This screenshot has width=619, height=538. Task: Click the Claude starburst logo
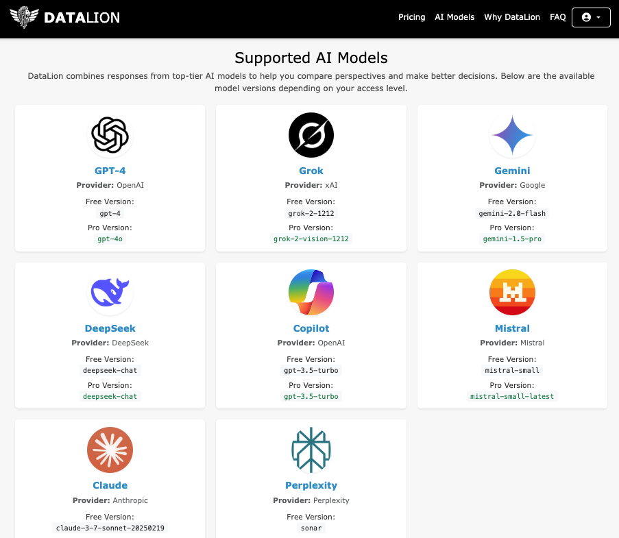pos(110,450)
